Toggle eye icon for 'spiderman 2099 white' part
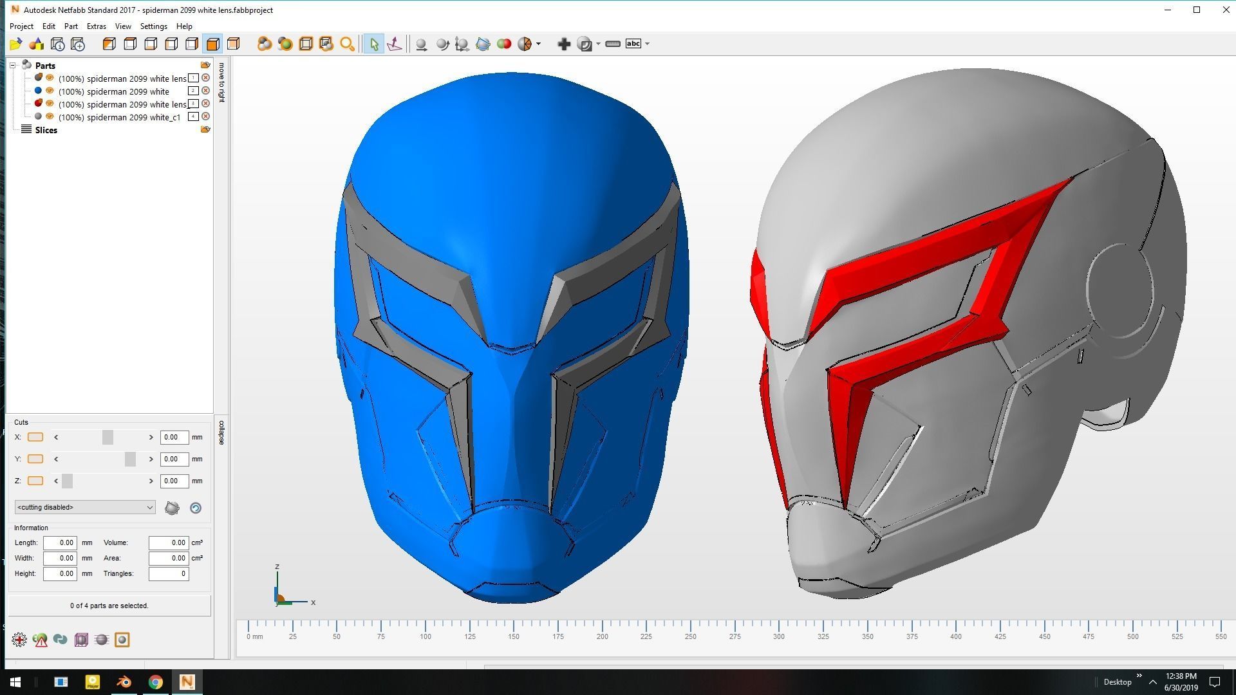1236x695 pixels. [x=50, y=91]
